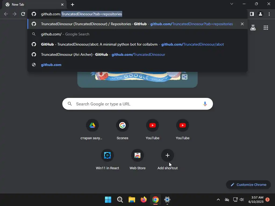Viewport: 275px width, 206px height.
Task: Open the Windows Start menu
Action: (108, 200)
